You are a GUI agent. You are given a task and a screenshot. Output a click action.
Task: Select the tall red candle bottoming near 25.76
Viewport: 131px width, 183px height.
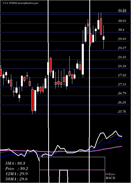click(32, 100)
